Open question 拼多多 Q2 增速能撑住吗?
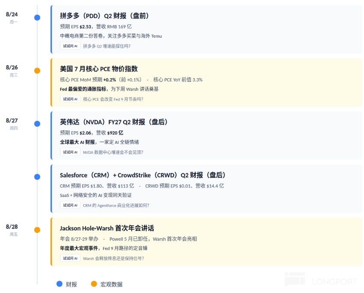 (x=107, y=46)
